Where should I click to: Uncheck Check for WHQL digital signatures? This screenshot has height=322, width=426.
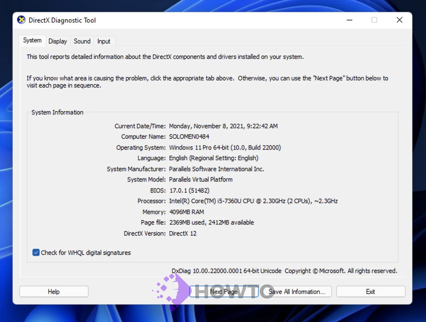pyautogui.click(x=36, y=252)
